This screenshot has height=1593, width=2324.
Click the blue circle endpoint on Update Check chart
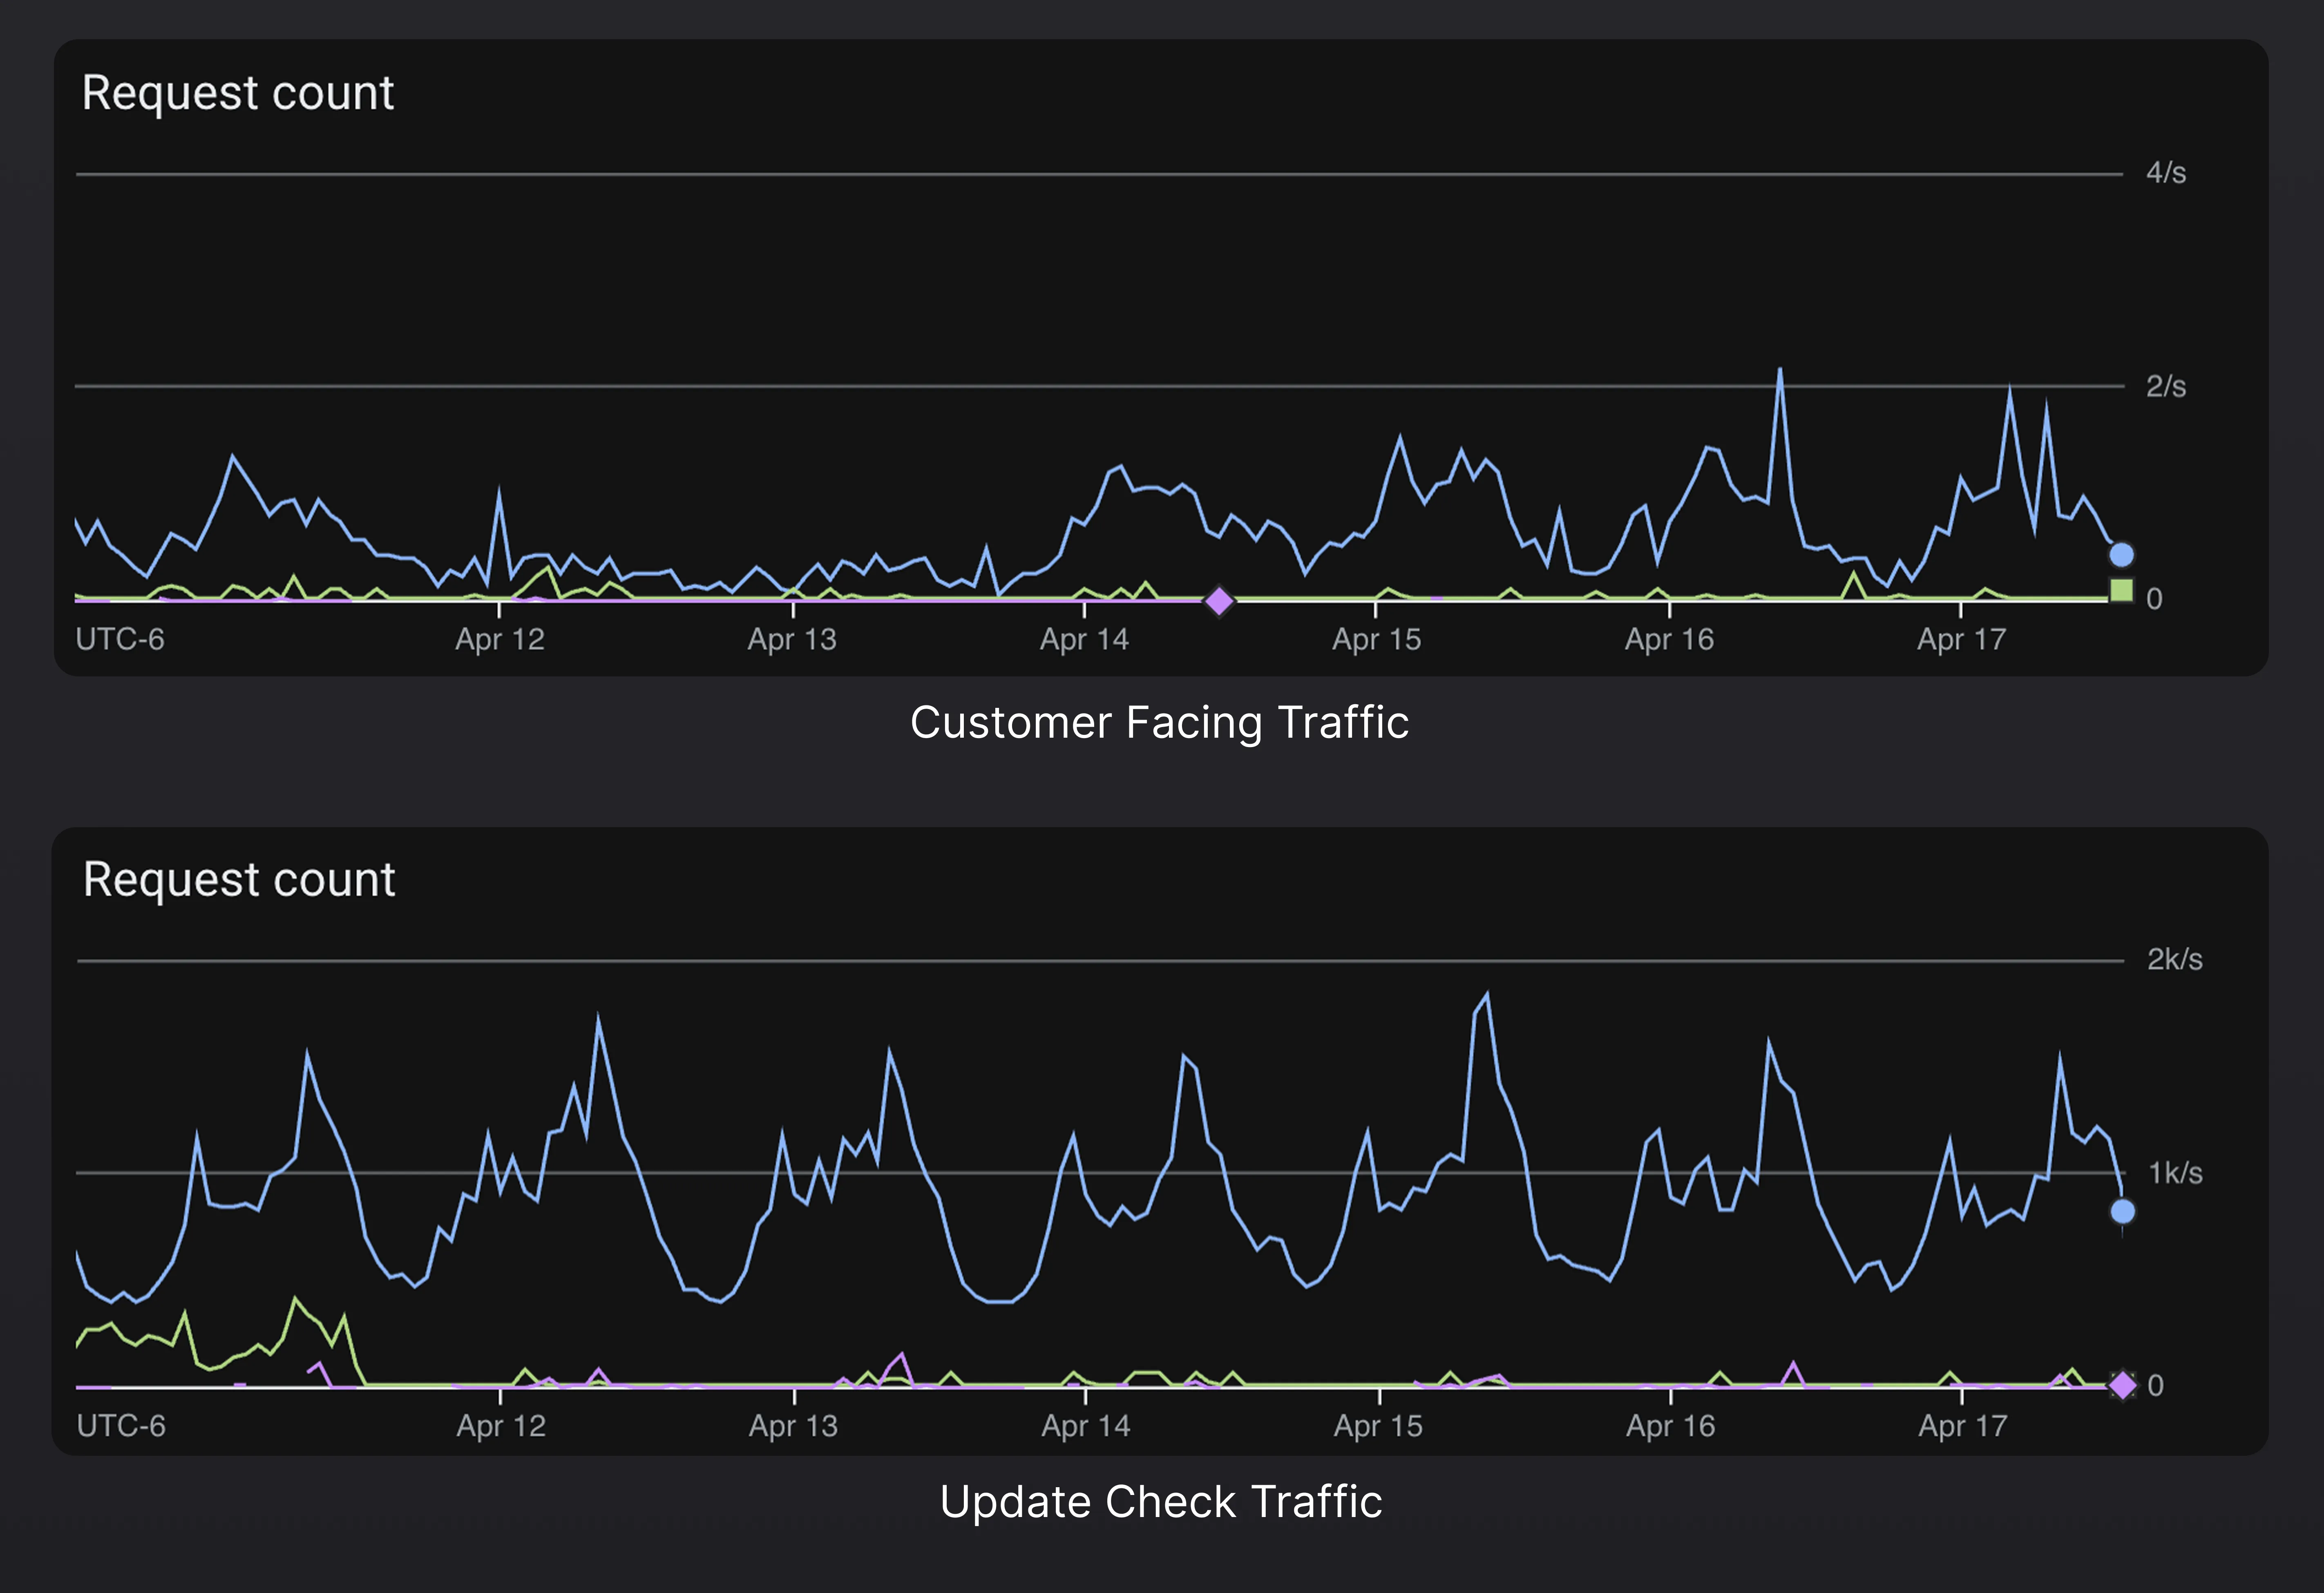2123,1212
